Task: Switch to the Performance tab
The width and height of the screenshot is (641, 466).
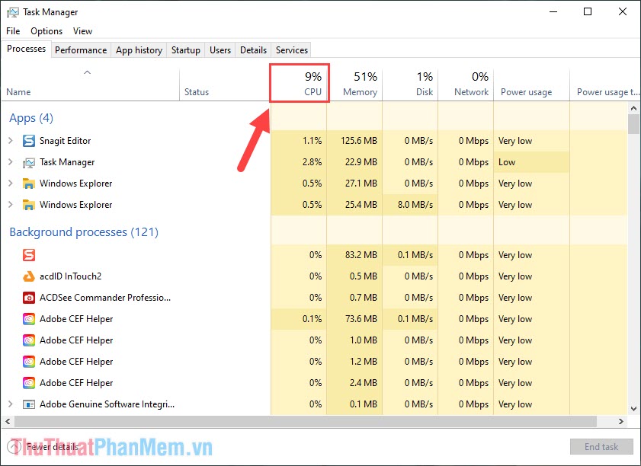Action: (x=81, y=50)
